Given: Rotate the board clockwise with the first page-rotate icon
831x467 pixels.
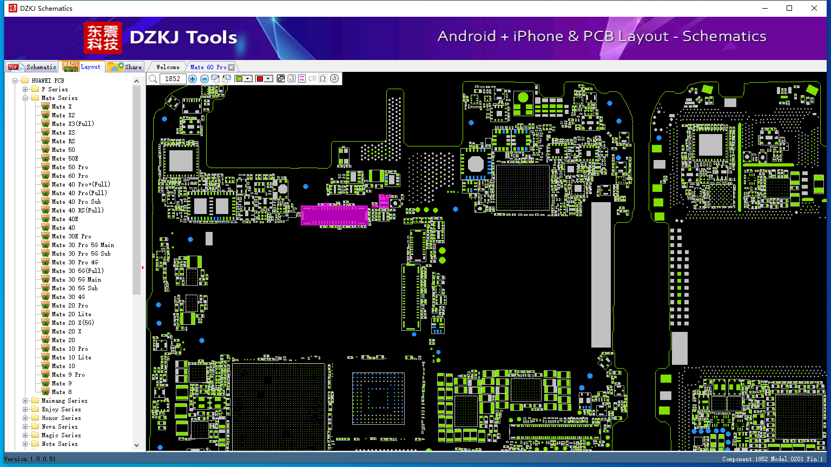Looking at the screenshot, I should (215, 79).
